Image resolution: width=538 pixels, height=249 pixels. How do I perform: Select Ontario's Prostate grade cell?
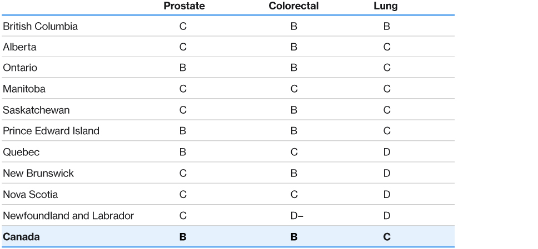click(x=182, y=68)
